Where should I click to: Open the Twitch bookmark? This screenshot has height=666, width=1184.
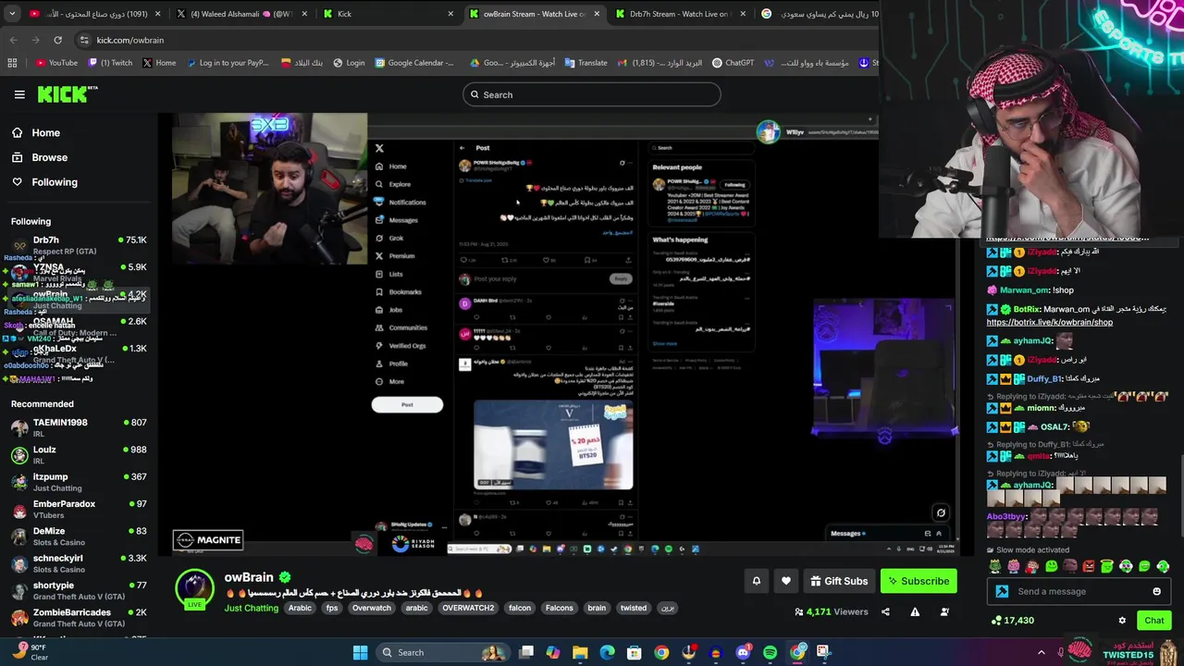[x=110, y=63]
